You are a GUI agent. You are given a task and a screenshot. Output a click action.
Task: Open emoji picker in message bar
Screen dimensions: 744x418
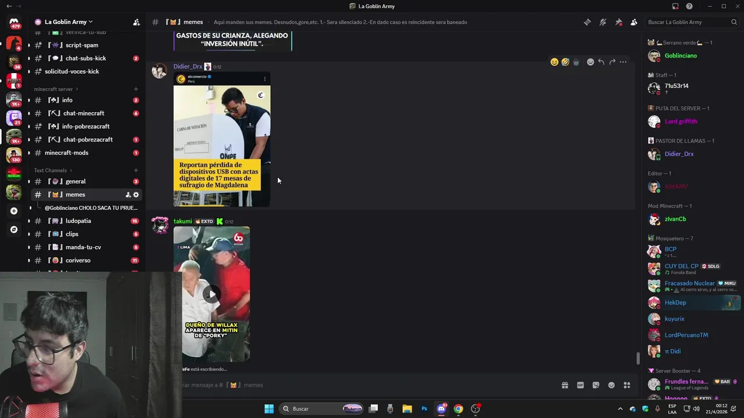[x=611, y=385]
